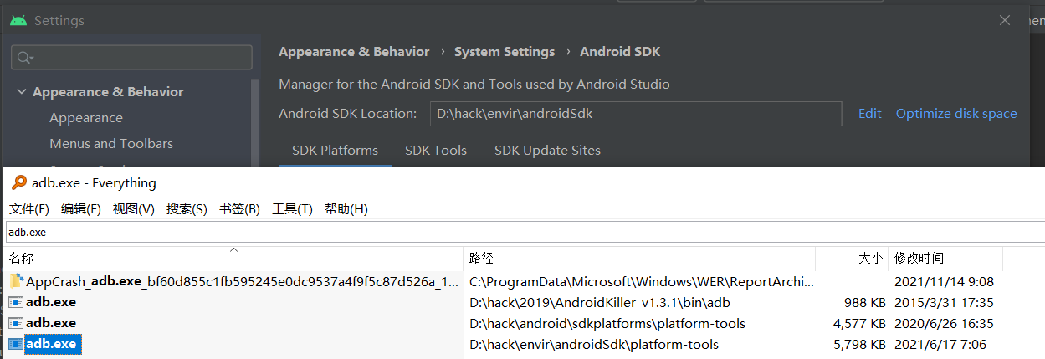Click the Edit link for SDK location

tap(869, 114)
